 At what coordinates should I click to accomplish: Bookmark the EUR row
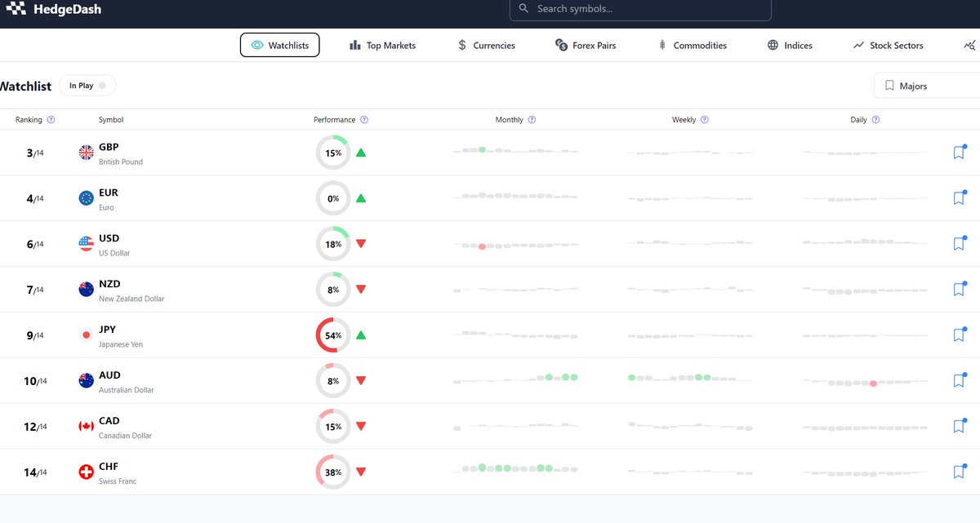(959, 198)
